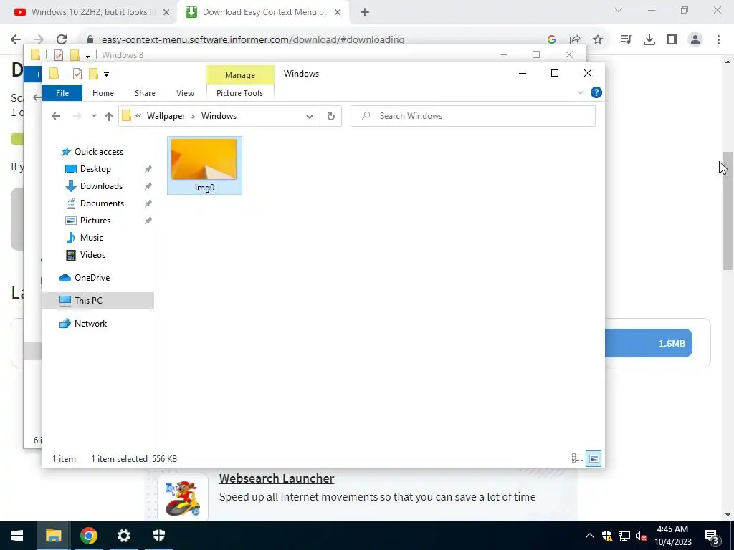Switch to details view layout

pyautogui.click(x=578, y=458)
